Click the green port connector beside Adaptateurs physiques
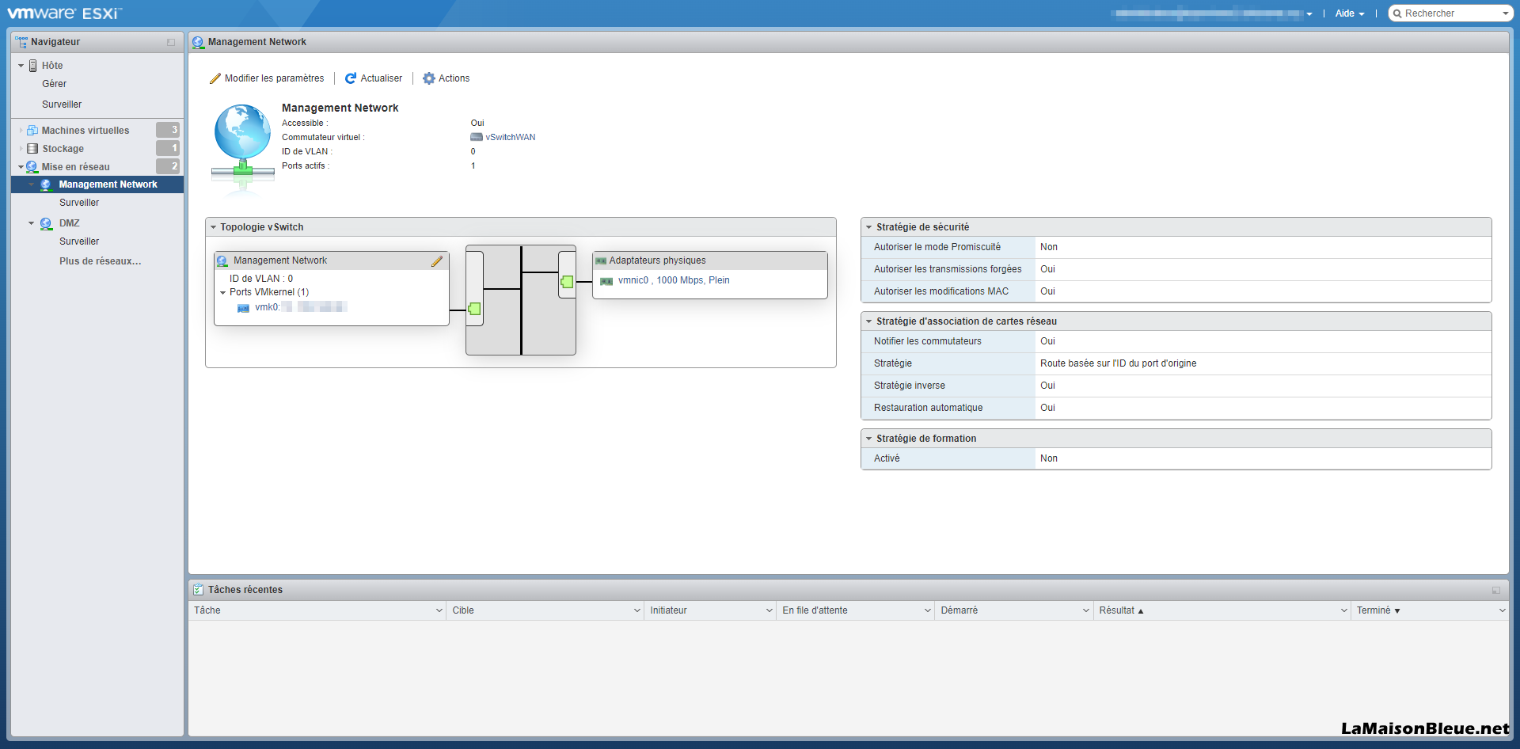This screenshot has height=749, width=1520. (x=567, y=281)
